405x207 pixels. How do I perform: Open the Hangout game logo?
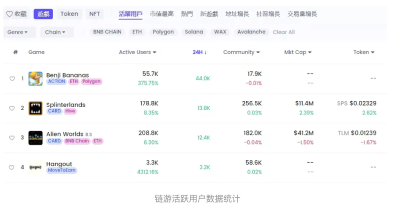coord(35,168)
